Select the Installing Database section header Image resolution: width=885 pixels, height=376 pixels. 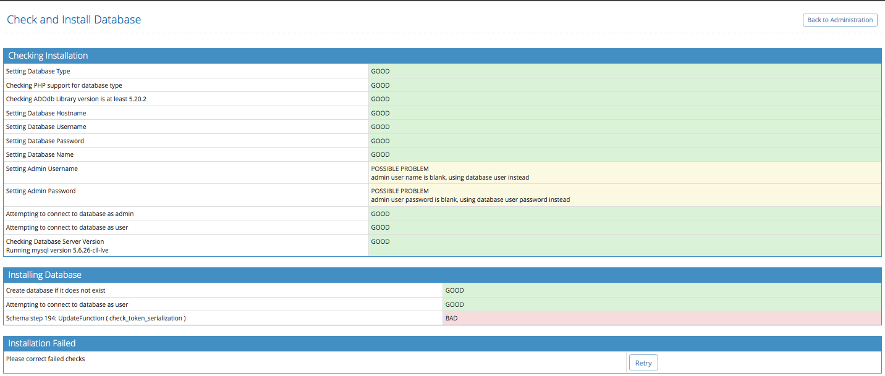point(44,275)
